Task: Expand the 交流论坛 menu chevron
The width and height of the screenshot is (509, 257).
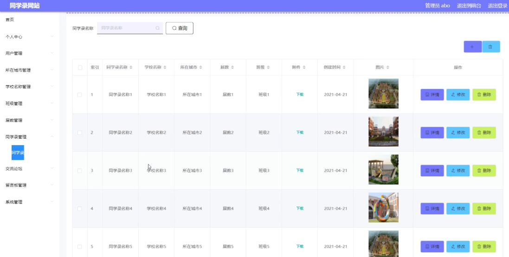Action: tap(52, 168)
